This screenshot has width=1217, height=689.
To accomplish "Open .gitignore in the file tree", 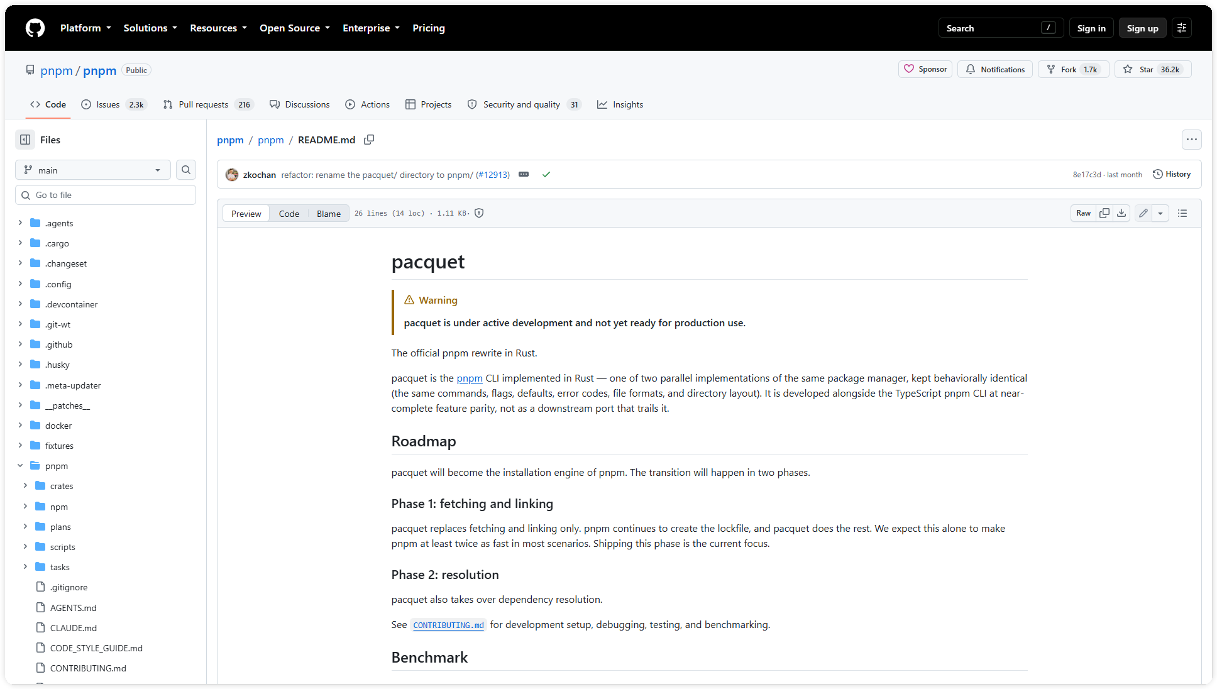I will [x=69, y=587].
